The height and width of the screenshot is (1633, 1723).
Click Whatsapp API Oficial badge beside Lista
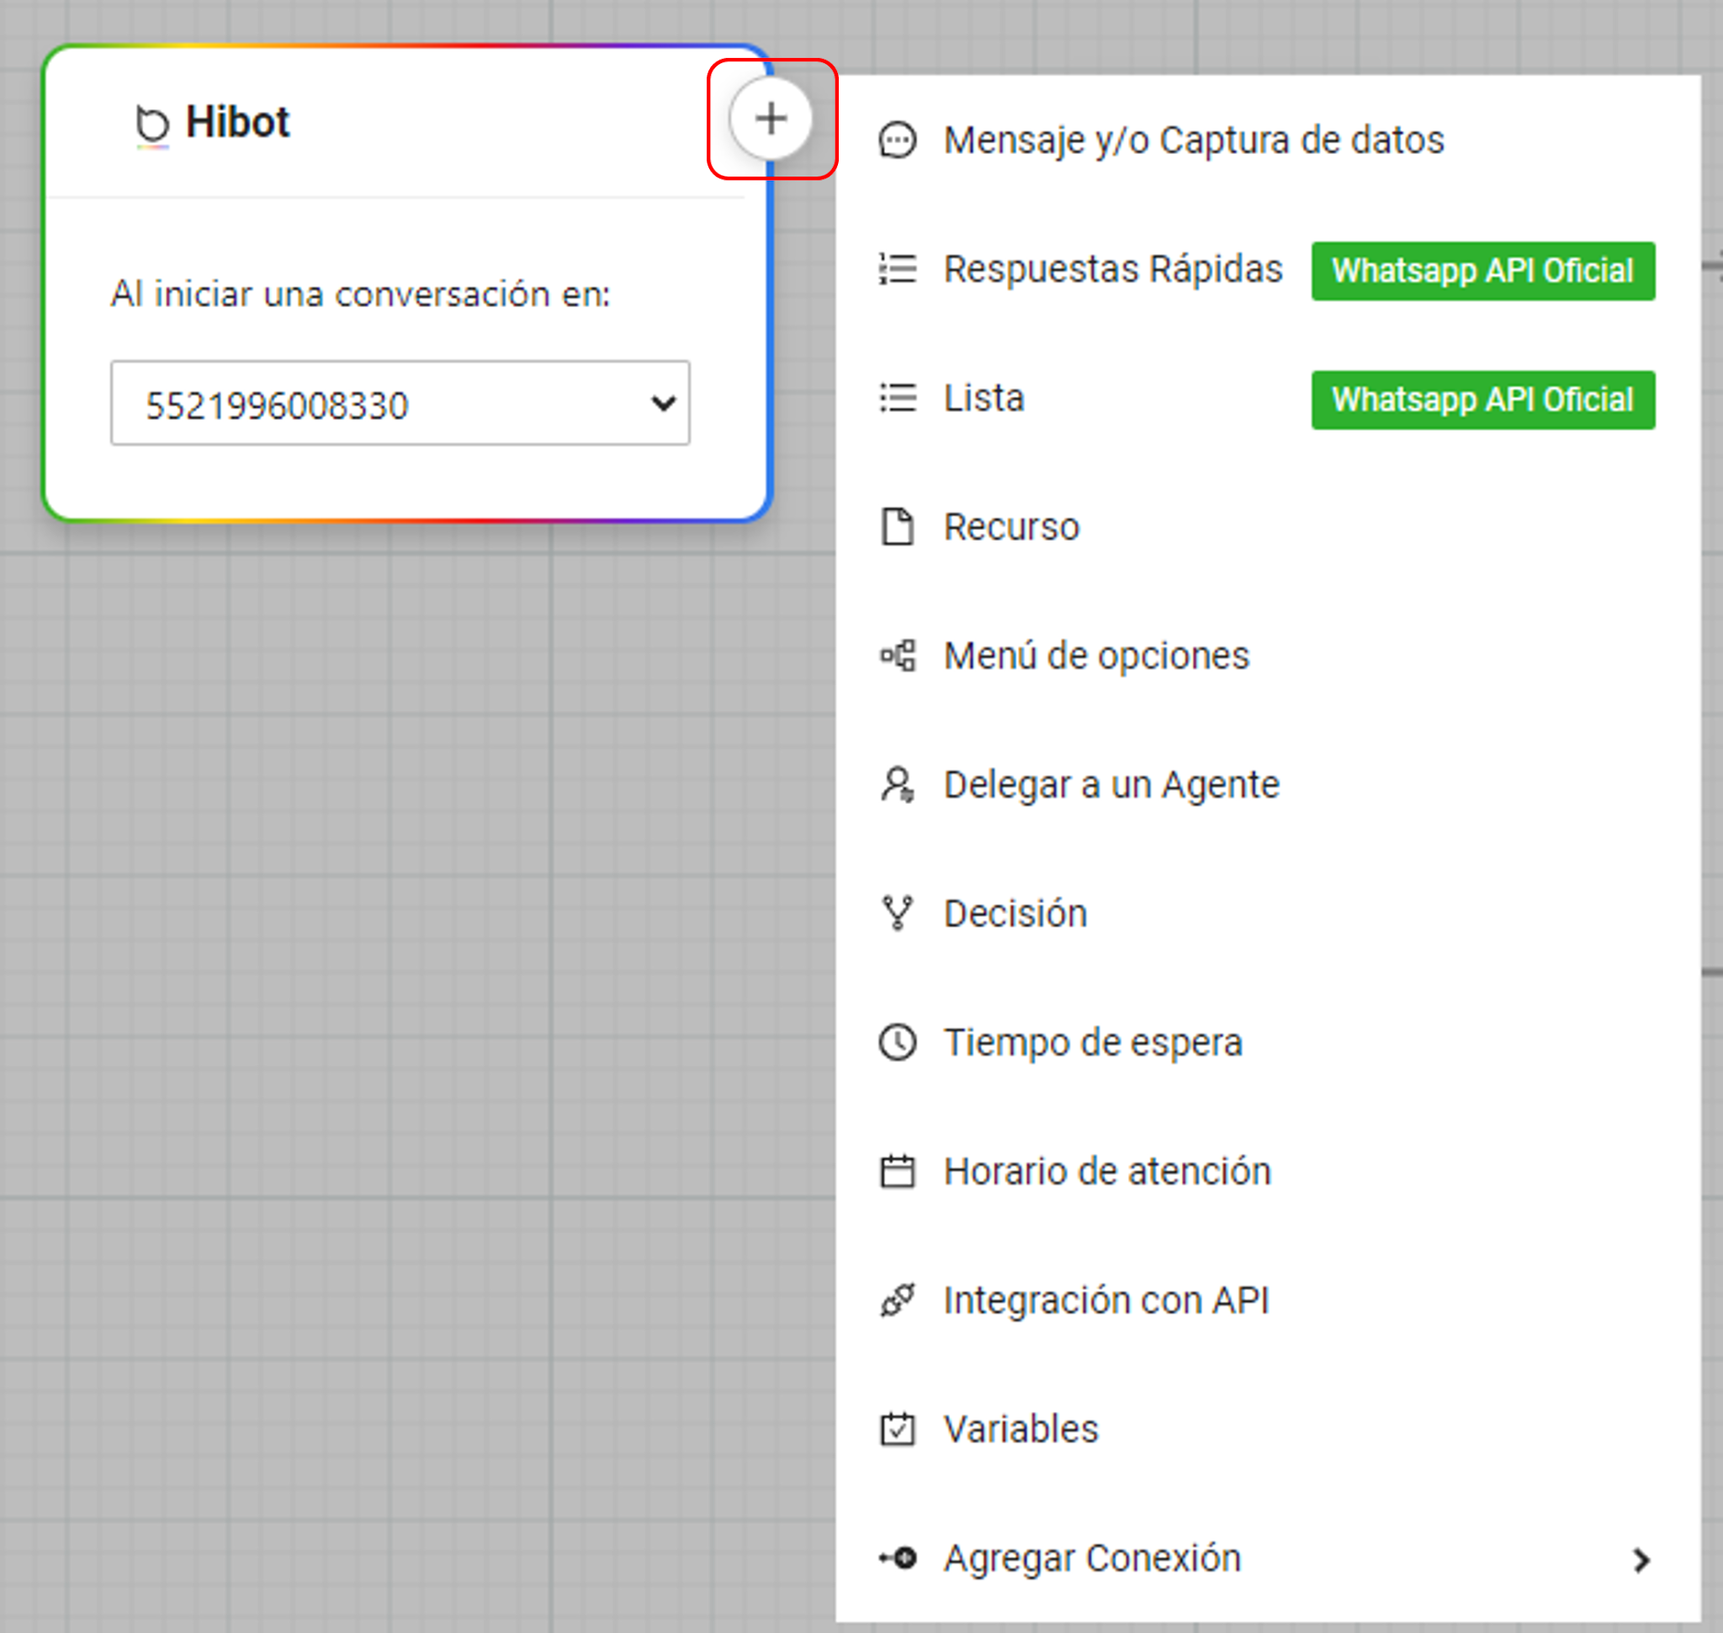(x=1482, y=399)
